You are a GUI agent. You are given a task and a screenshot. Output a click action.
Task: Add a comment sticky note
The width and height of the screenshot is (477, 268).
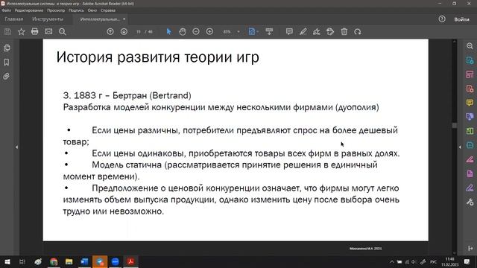tap(289, 31)
